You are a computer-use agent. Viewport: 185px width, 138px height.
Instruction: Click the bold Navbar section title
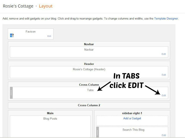pos(89,44)
